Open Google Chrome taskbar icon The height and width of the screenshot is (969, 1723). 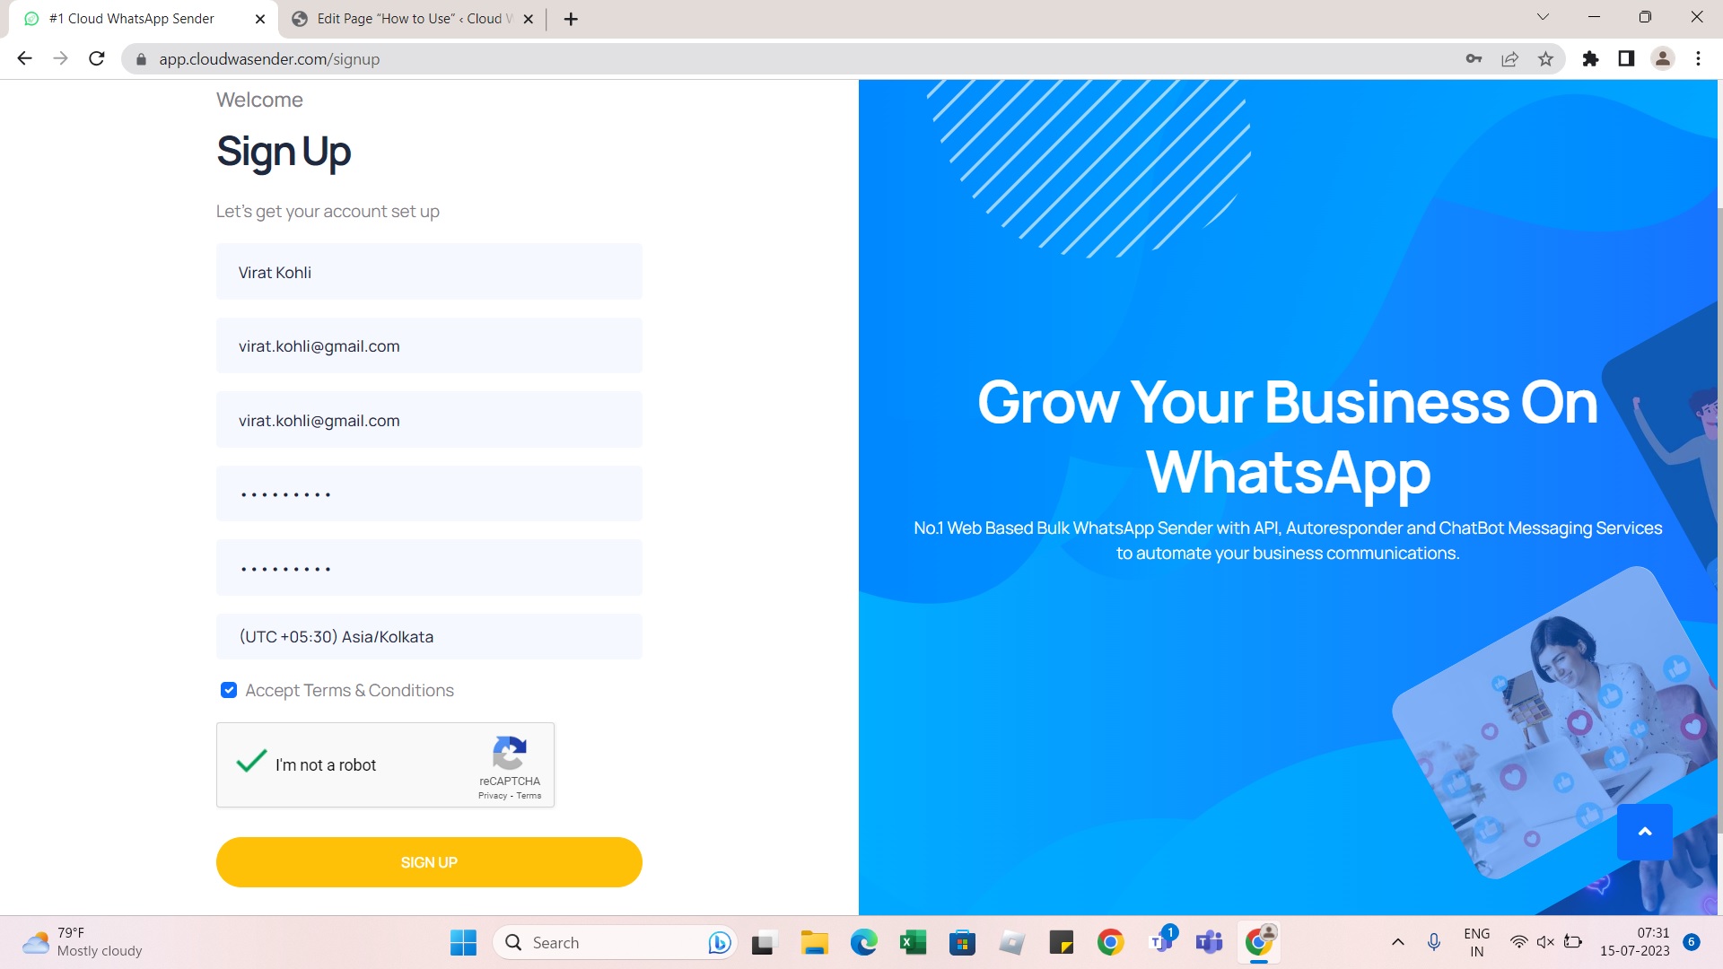pyautogui.click(x=1110, y=942)
